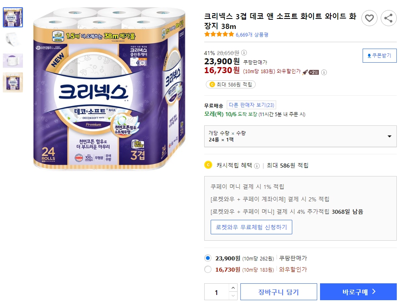This screenshot has width=400, height=303.
Task: Select the 16,730원 와우할인가 radio button
Action: [x=208, y=270]
